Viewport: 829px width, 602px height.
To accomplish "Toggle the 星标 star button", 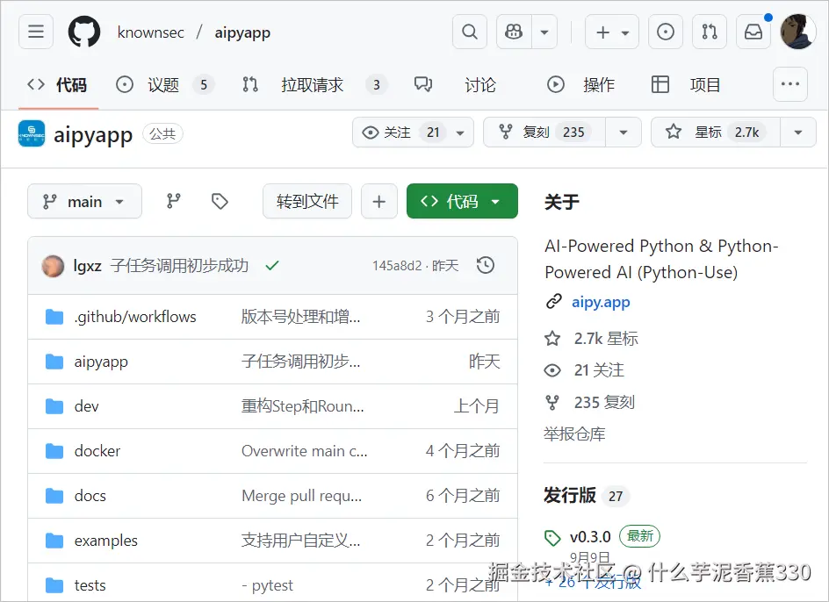I will (716, 133).
